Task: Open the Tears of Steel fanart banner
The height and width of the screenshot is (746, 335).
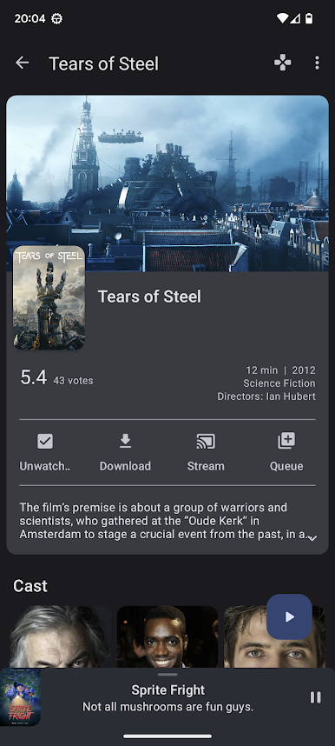Action: [167, 183]
